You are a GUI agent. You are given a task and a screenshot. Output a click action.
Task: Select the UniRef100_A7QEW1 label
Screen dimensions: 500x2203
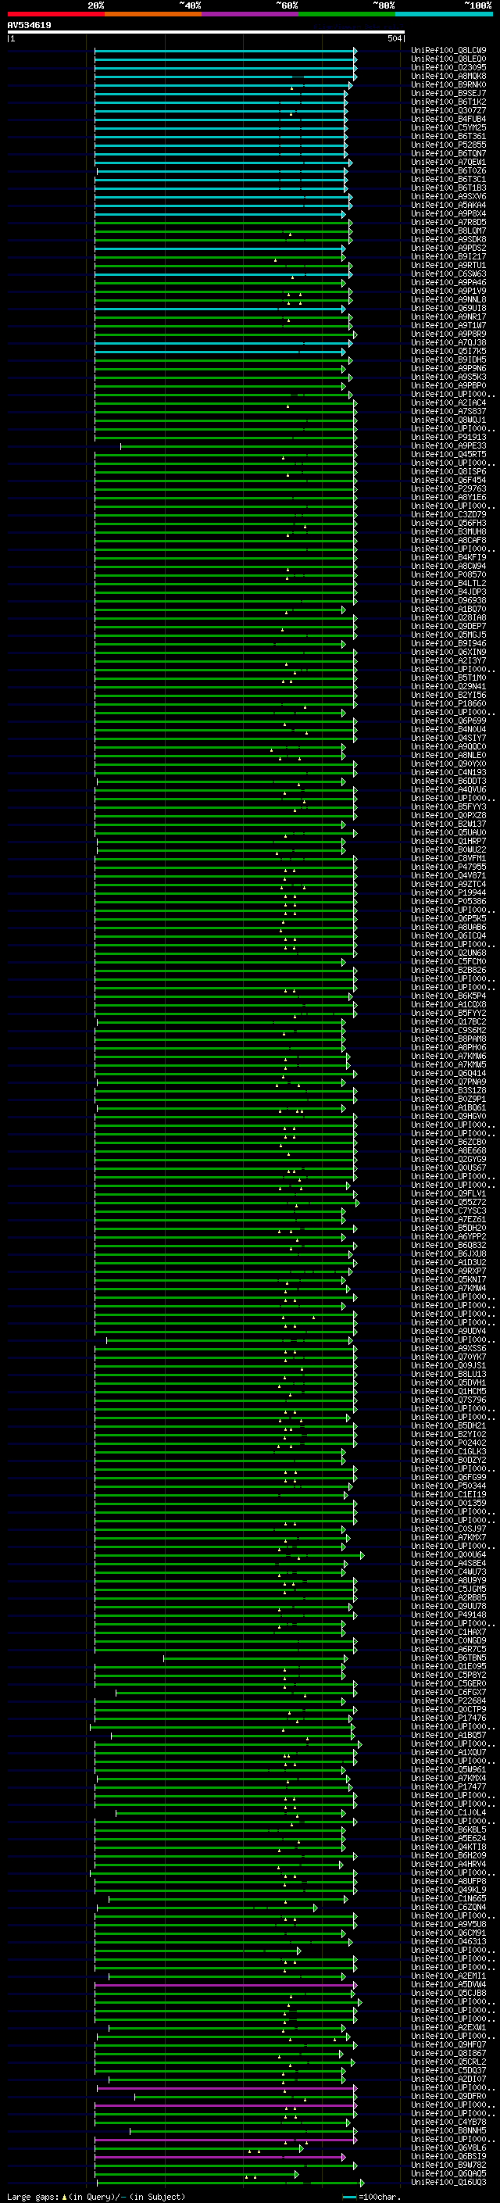pyautogui.click(x=448, y=162)
